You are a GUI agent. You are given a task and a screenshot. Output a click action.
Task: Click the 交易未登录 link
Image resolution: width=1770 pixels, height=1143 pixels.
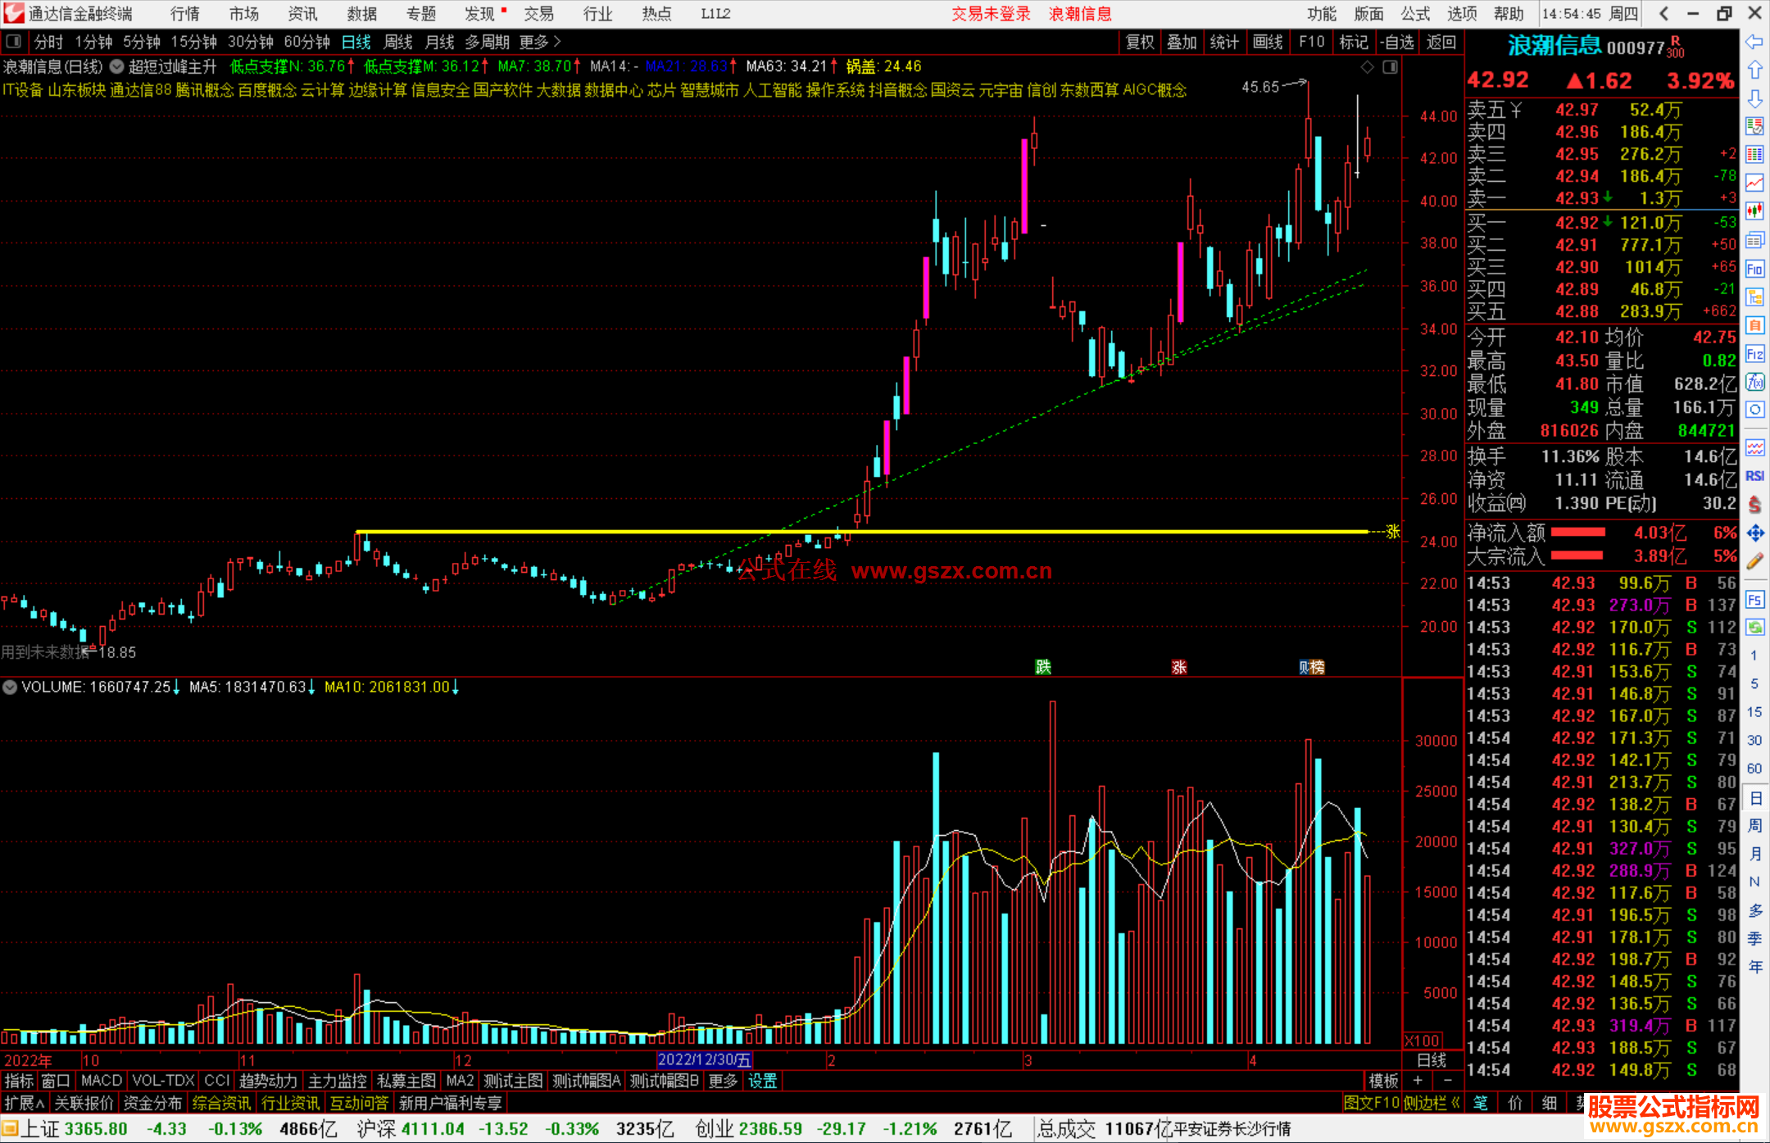[991, 14]
